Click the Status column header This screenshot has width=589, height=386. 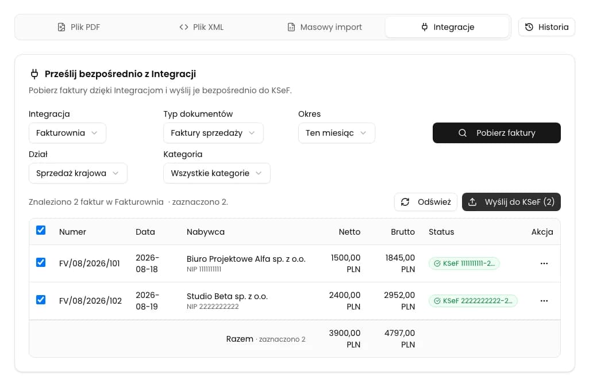point(441,232)
